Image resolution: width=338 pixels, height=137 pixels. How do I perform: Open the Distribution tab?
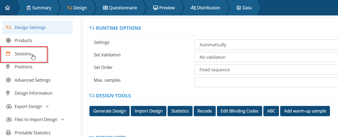click(205, 8)
